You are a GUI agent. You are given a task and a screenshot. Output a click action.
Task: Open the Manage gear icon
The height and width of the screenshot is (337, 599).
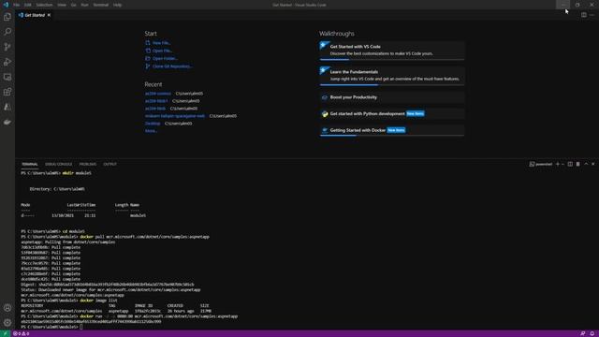click(x=7, y=323)
